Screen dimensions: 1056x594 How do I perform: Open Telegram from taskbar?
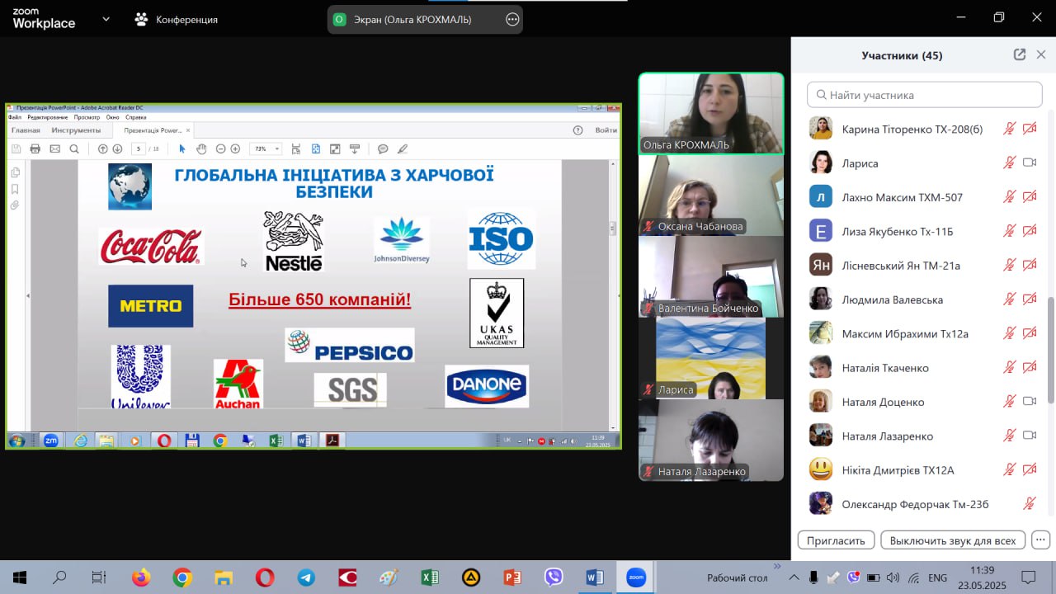(306, 577)
